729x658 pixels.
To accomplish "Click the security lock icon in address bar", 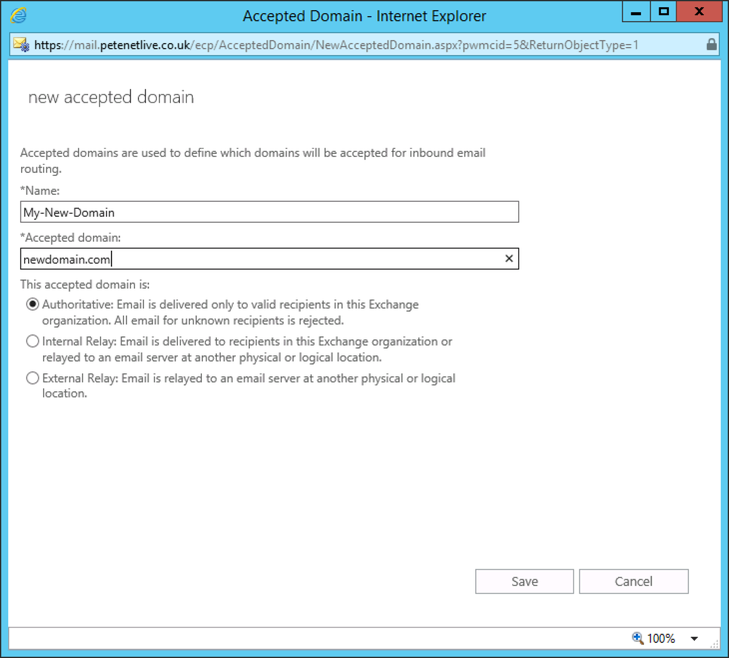I will pos(711,45).
